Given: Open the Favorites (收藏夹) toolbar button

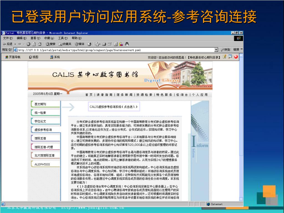Looking at the screenshot, I should point(65,44).
